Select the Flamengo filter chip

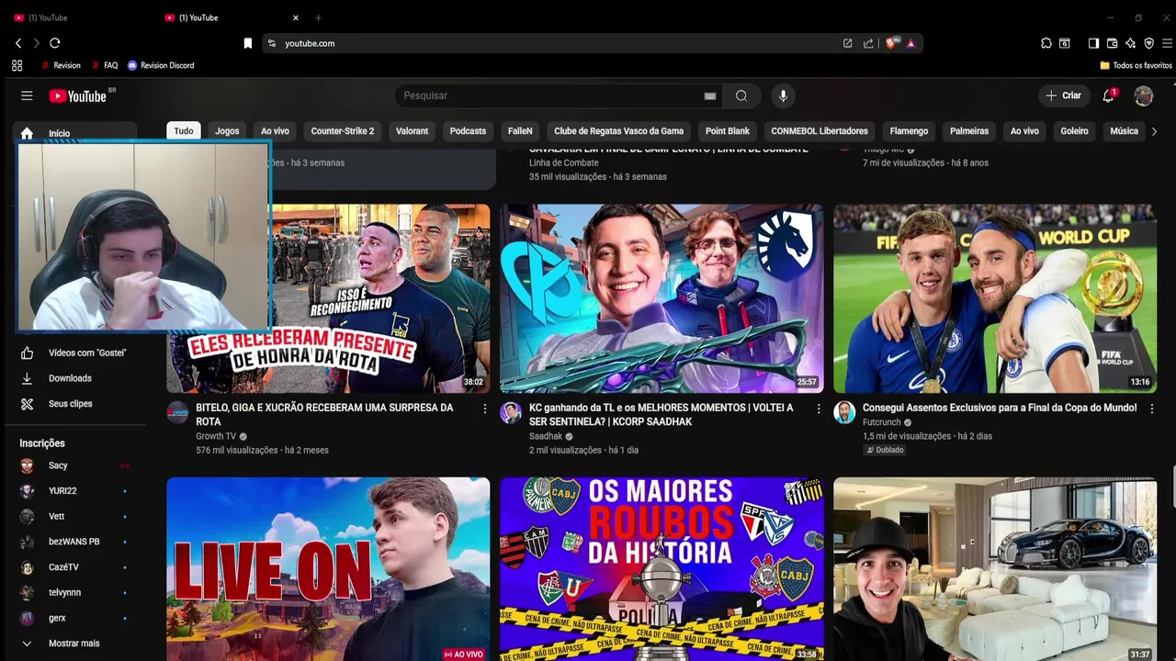[x=909, y=131]
